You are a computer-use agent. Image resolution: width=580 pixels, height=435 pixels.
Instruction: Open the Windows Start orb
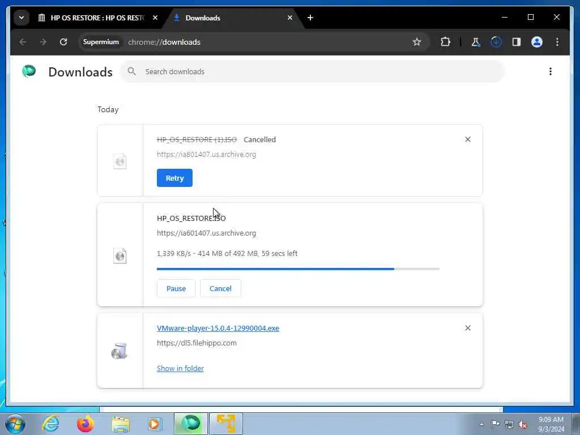click(15, 424)
